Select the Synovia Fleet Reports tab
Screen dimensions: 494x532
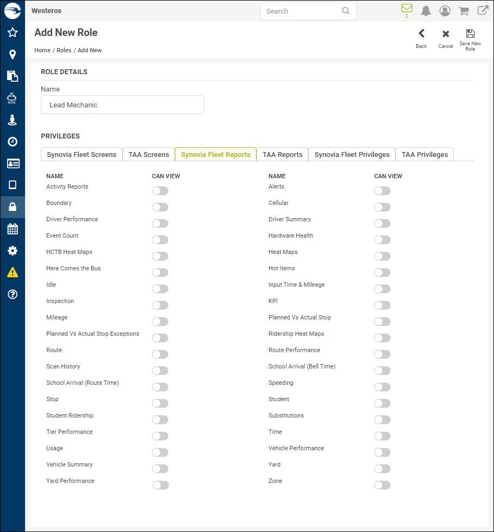click(x=216, y=154)
